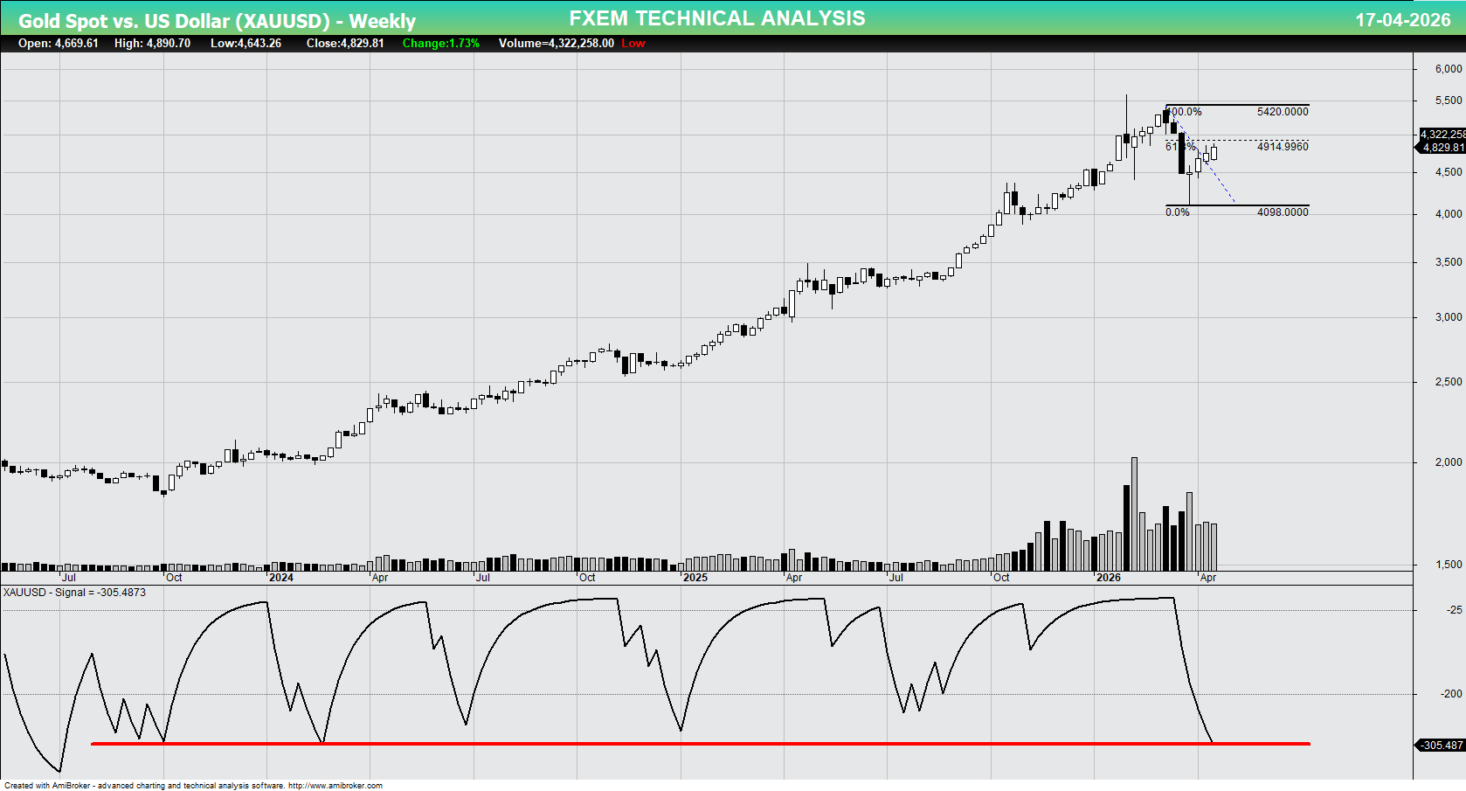
Task: Click the -305.487 signal value marker
Action: pos(1440,746)
